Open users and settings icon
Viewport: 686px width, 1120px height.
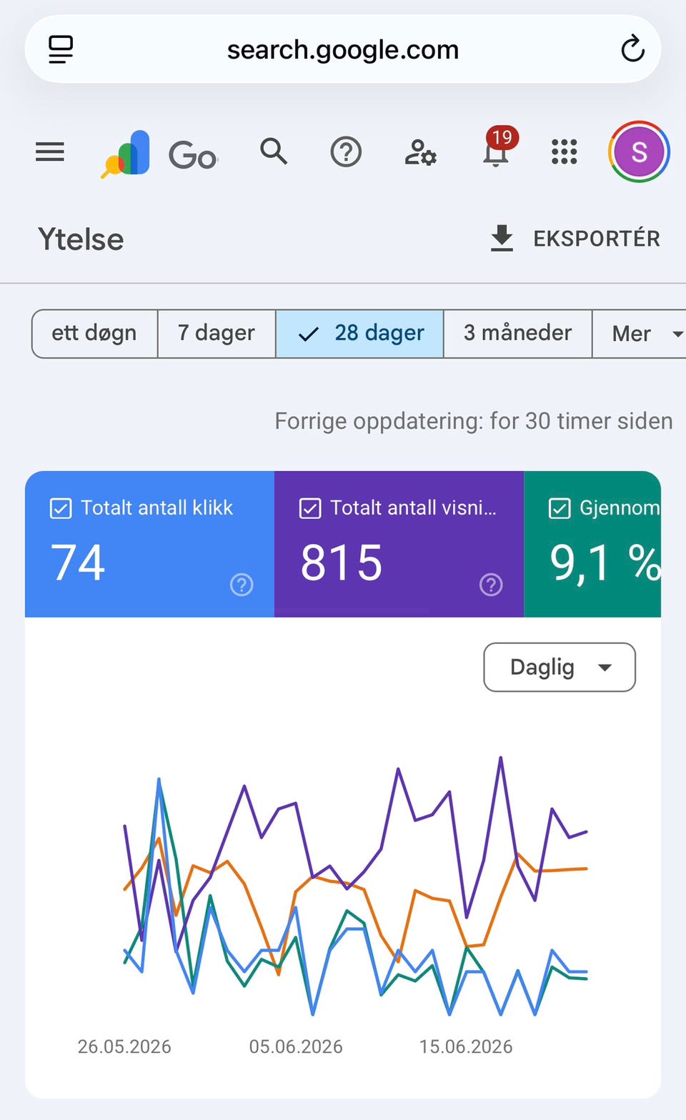(x=421, y=152)
